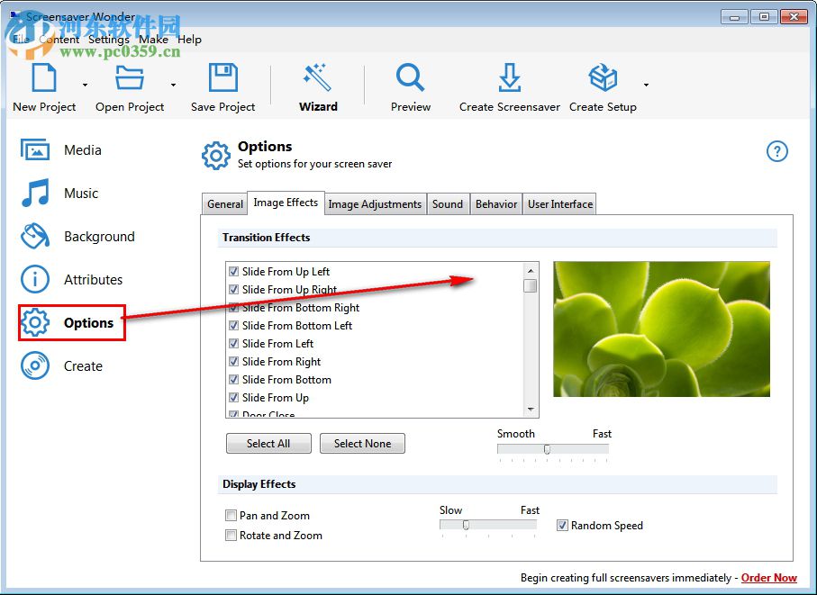Toggle Slide From Up checkbox
This screenshot has width=817, height=595.
[x=234, y=397]
